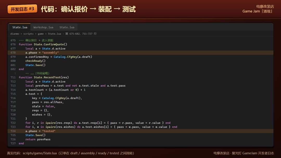281x158 pixels.
Task: Click function State.RecordTest(res) definition
Action: (44, 77)
